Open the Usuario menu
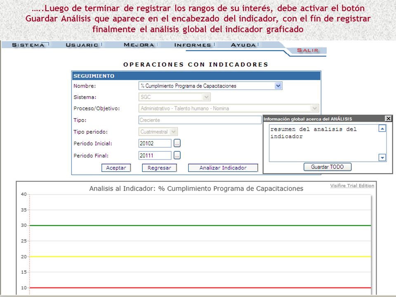Screen dimensions: 396x297 pos(82,45)
